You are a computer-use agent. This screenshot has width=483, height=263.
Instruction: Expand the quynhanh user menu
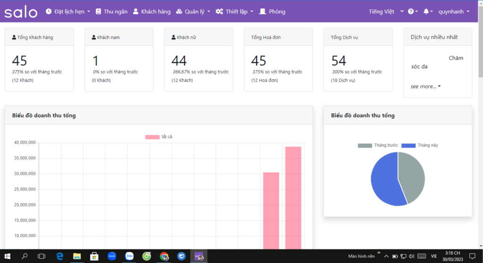[x=454, y=12]
